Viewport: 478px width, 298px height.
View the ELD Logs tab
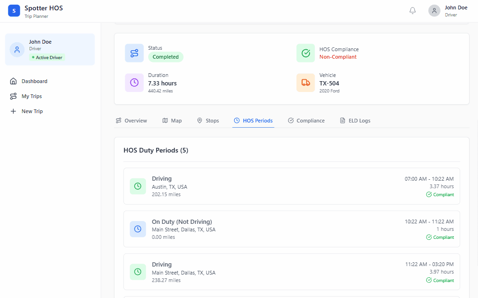[355, 121]
